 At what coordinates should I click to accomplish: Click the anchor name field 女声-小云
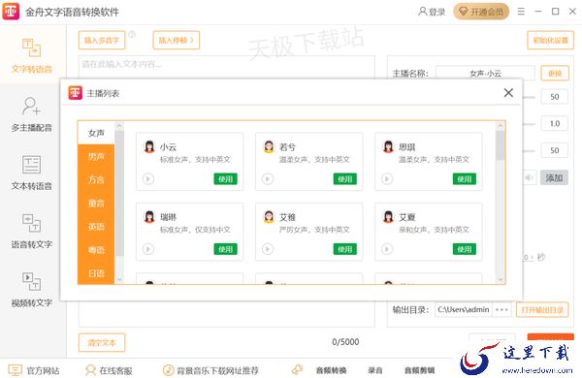(486, 74)
